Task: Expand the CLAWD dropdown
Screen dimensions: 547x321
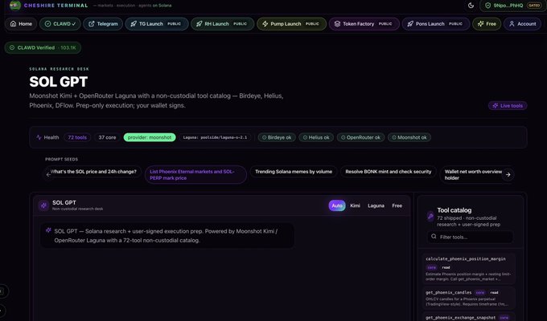Action: 60,24
